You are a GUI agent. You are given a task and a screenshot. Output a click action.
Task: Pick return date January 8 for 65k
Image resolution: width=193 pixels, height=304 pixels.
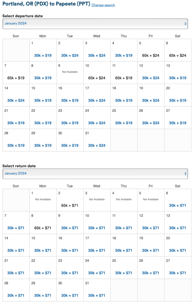[x=43, y=228]
